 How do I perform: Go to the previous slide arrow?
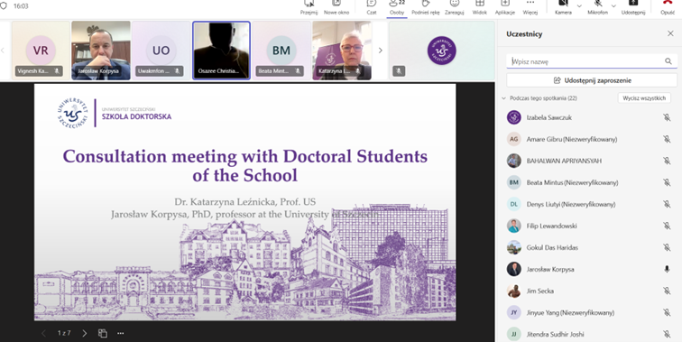pos(43,333)
